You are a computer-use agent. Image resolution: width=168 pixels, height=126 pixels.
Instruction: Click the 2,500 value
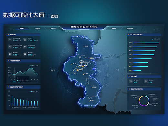click(x=30, y=55)
